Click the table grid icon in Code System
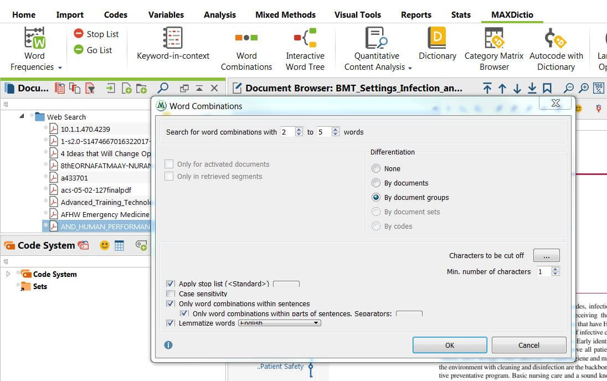Screen dimensions: 607x381 (119, 245)
